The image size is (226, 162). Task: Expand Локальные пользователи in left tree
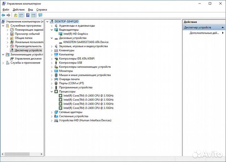(8, 42)
